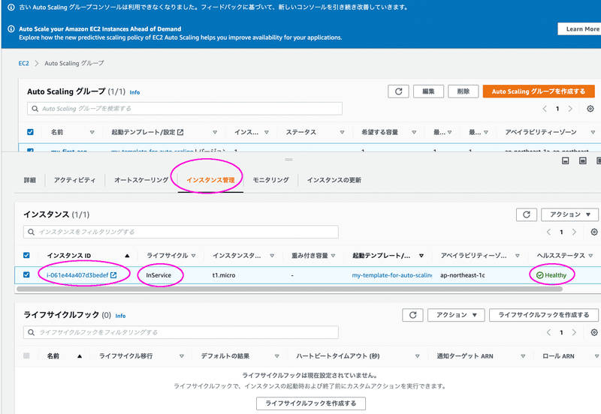Collapse split panel to bottom size icon
This screenshot has width=601, height=414.
566,160
